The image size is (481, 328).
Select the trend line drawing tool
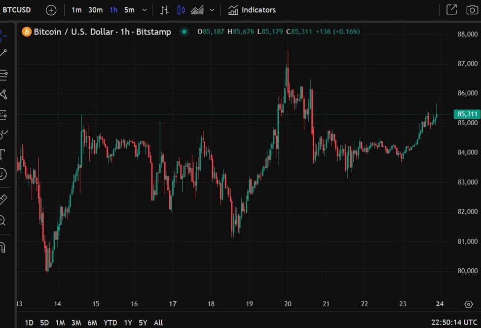(x=3, y=53)
